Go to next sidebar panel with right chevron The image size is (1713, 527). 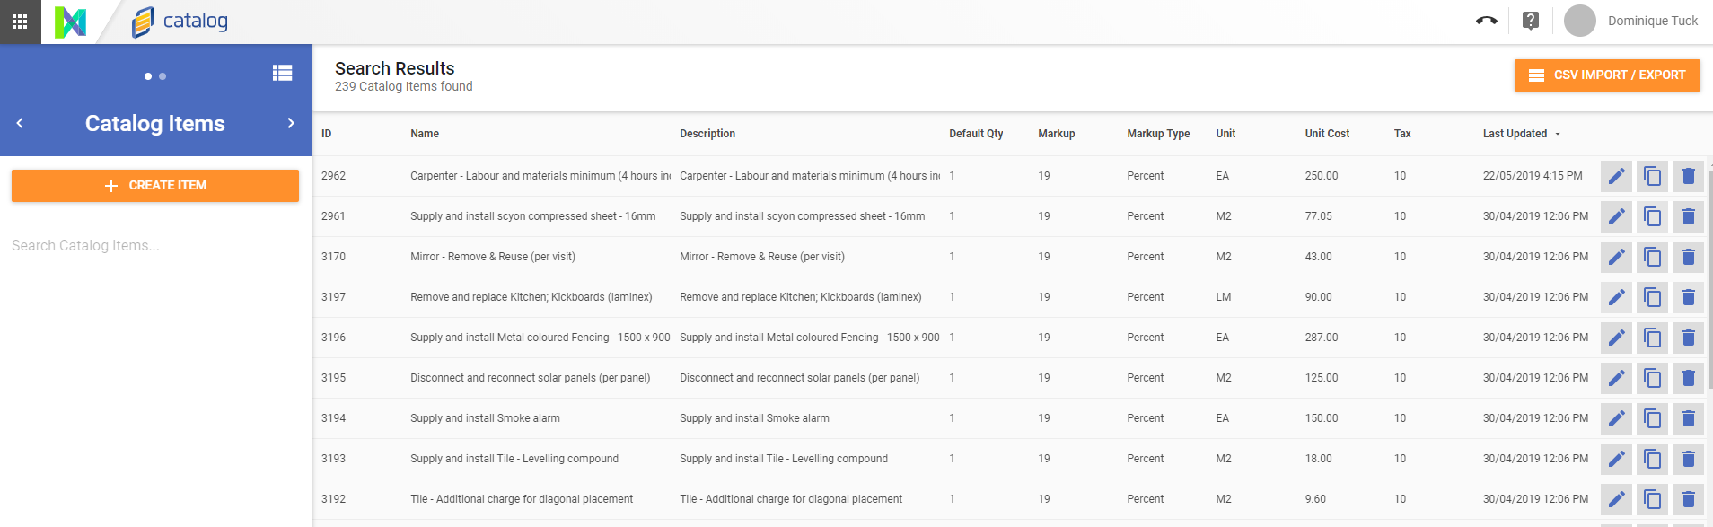tap(291, 123)
